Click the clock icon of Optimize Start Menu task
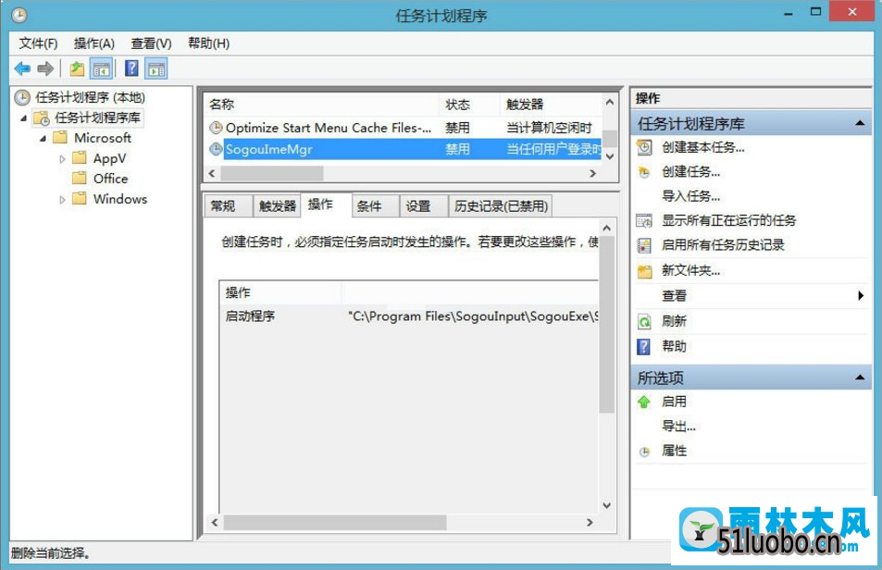Image resolution: width=882 pixels, height=570 pixels. pyautogui.click(x=216, y=128)
